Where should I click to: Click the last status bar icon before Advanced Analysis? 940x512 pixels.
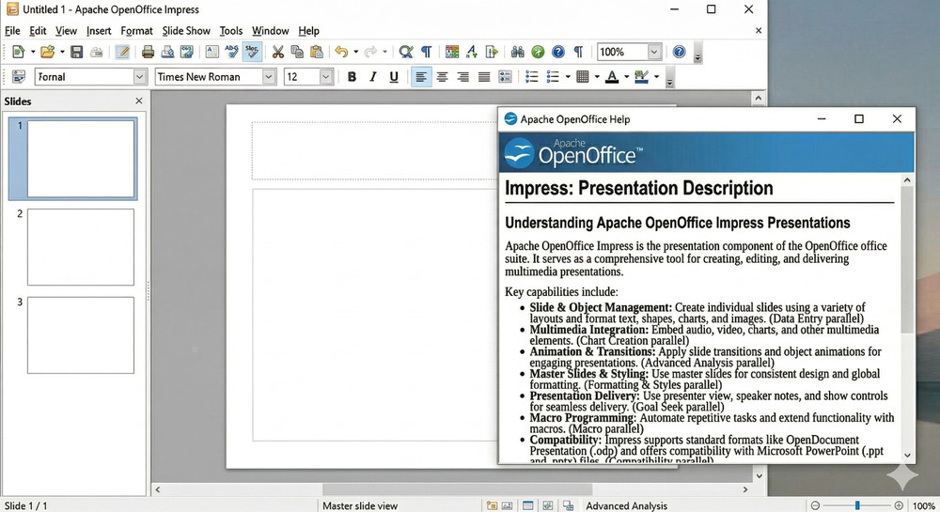[569, 506]
